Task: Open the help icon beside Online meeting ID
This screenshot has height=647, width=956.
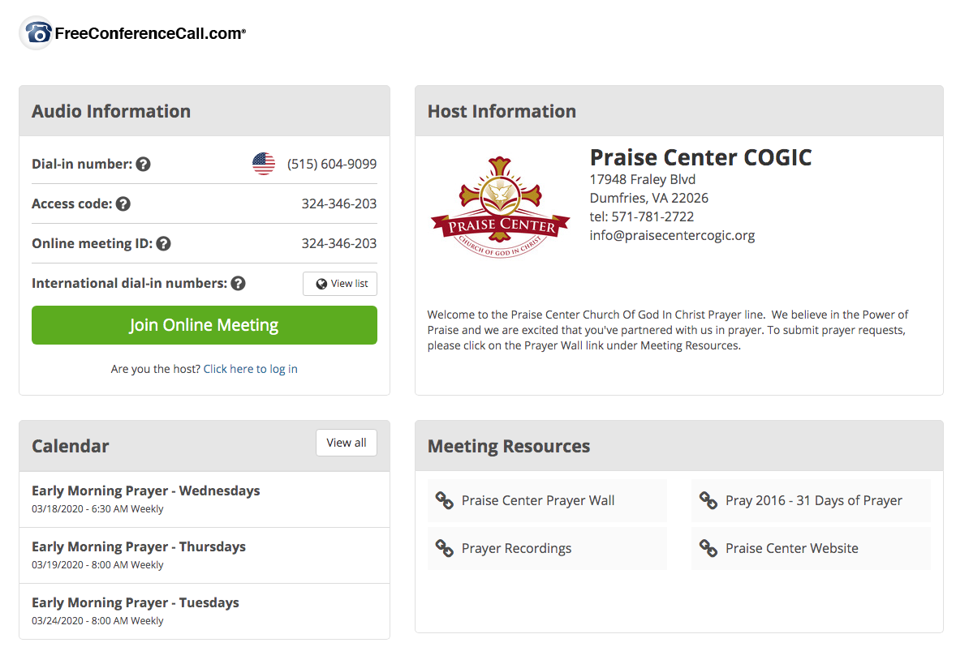Action: coord(163,244)
